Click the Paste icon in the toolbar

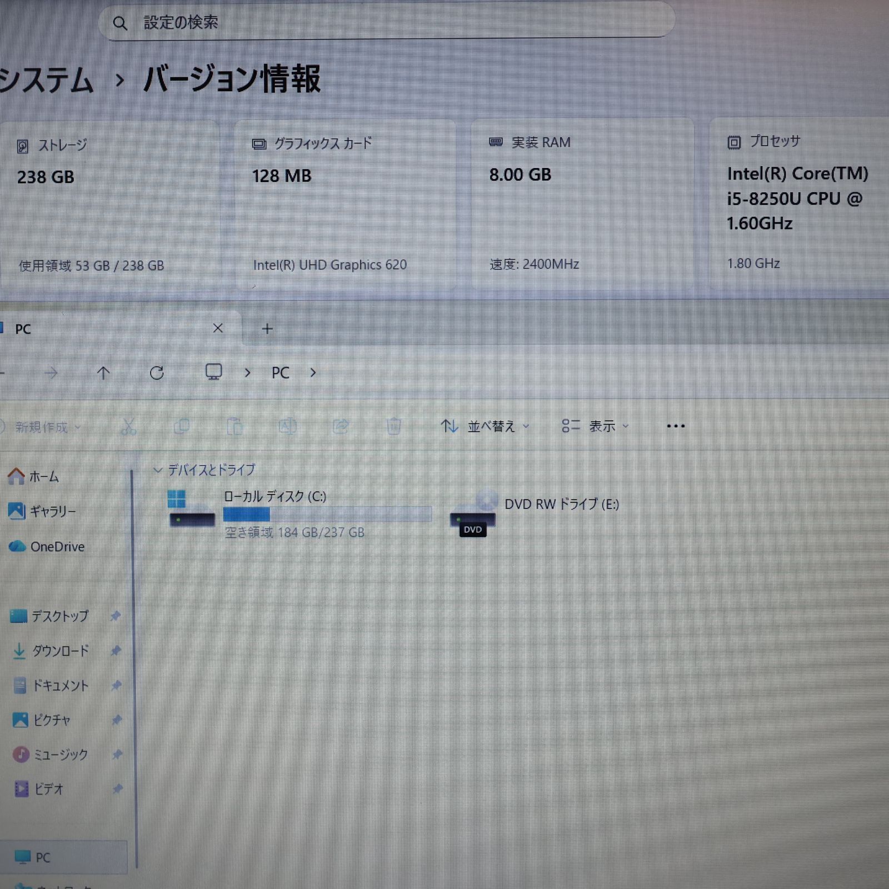coord(236,426)
